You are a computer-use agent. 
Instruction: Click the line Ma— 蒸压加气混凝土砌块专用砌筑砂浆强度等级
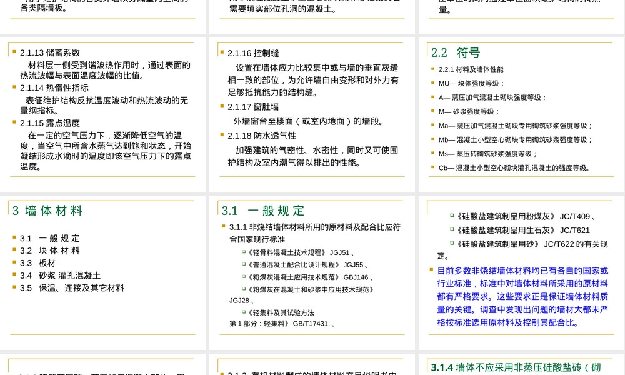[516, 126]
